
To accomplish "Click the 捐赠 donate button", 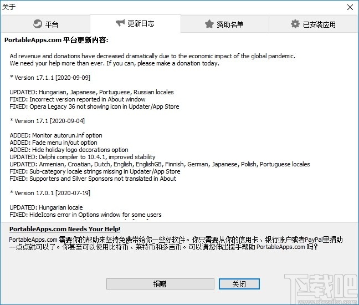I will (x=160, y=284).
